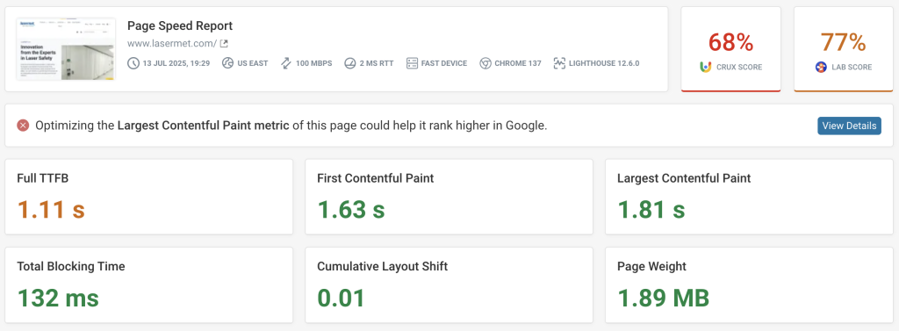Click the Lab Score logo icon under 77%
The height and width of the screenshot is (331, 899).
click(x=821, y=67)
